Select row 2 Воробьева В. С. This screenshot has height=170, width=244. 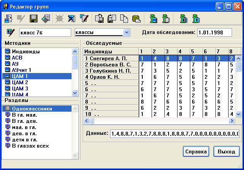(x=111, y=65)
